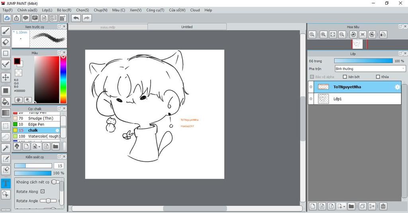The width and height of the screenshot is (408, 213).
Task: Download brushes from cloud icon
Action: tap(17, 146)
